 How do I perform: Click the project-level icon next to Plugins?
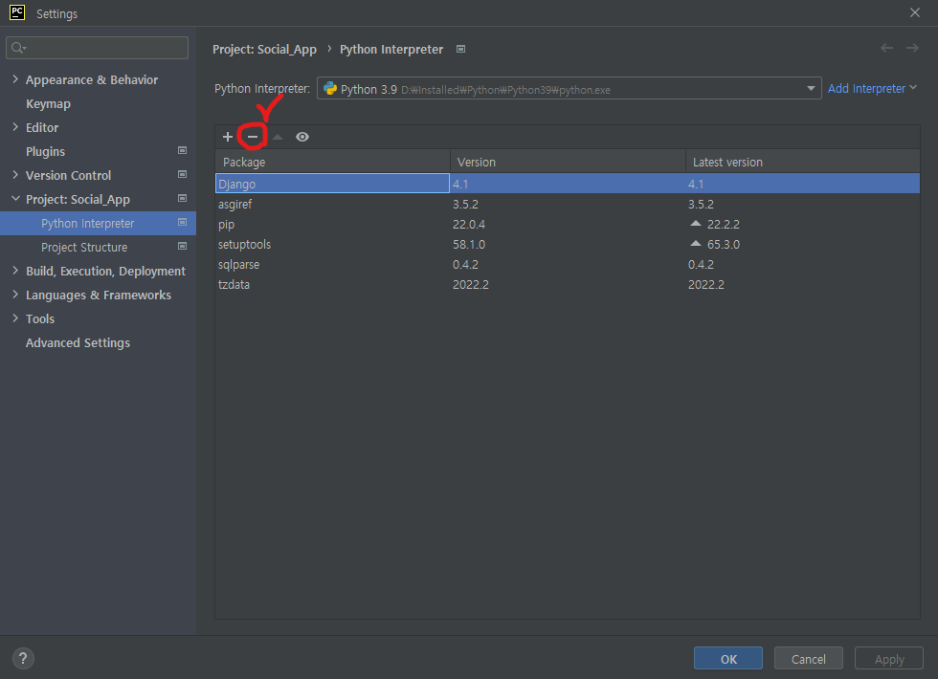point(183,151)
